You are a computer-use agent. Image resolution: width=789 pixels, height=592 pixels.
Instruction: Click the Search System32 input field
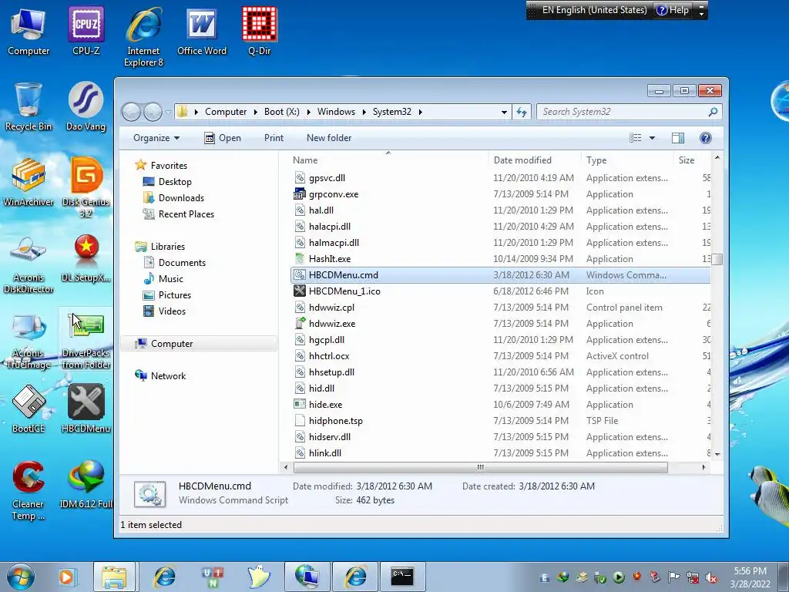coord(624,112)
